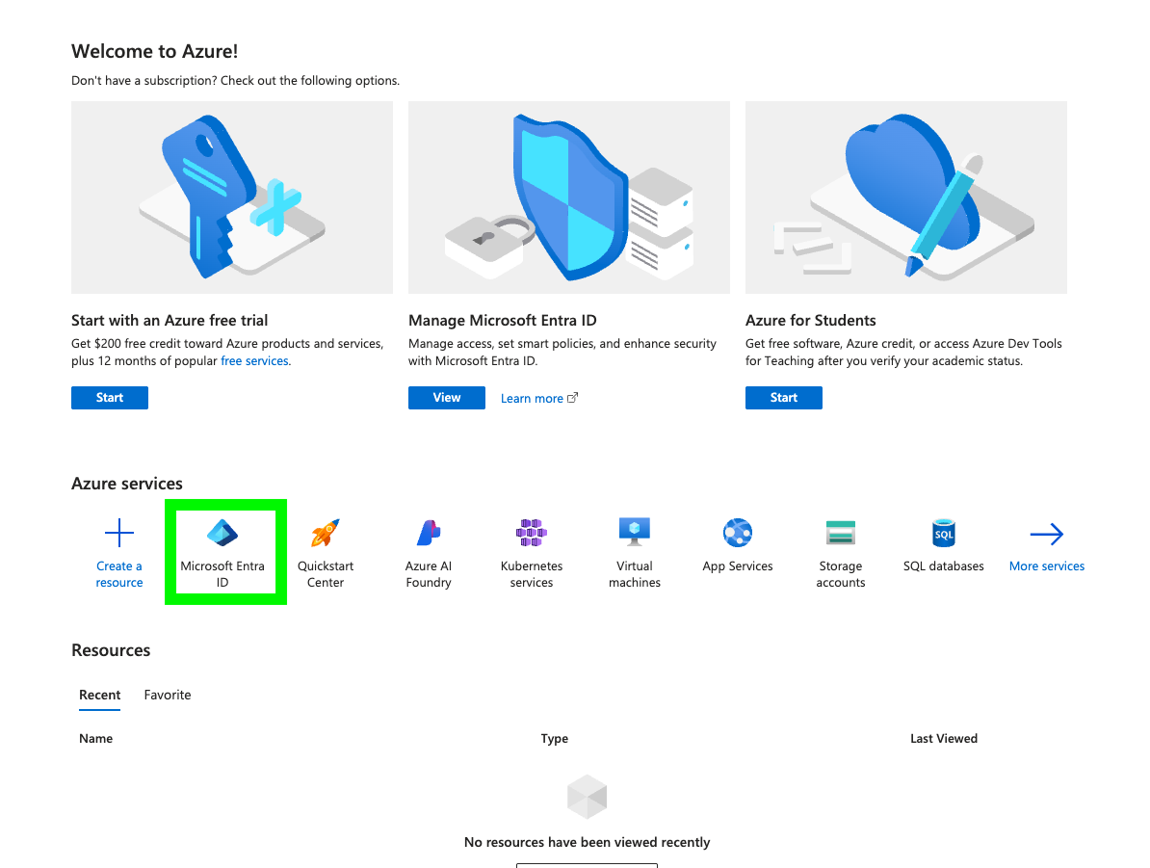Open Storage accounts icon
This screenshot has width=1150, height=868.
841,534
